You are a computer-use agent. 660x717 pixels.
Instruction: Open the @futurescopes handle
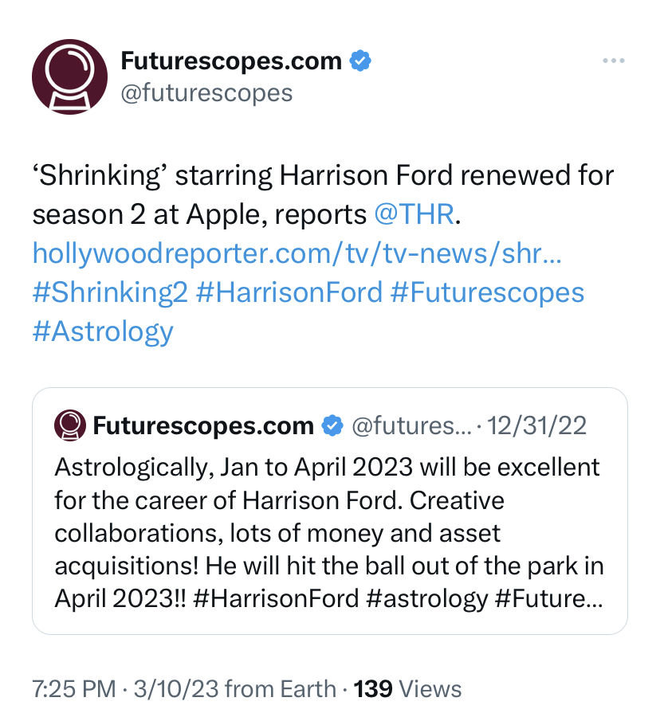pyautogui.click(x=206, y=93)
